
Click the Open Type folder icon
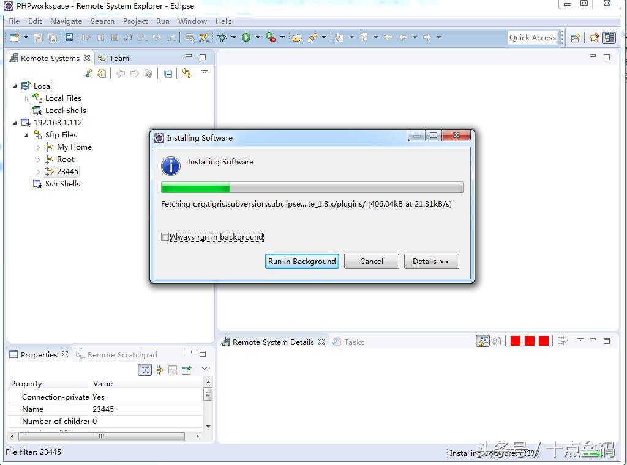[297, 37]
